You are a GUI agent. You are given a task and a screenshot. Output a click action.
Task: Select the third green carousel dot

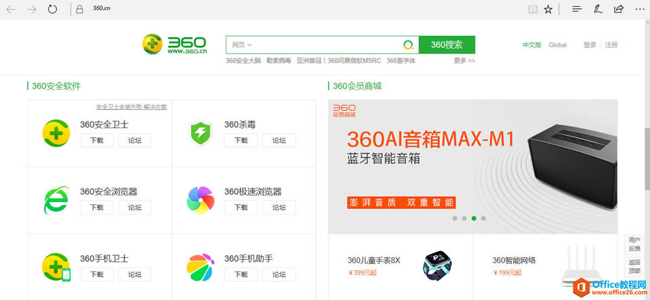(x=474, y=219)
